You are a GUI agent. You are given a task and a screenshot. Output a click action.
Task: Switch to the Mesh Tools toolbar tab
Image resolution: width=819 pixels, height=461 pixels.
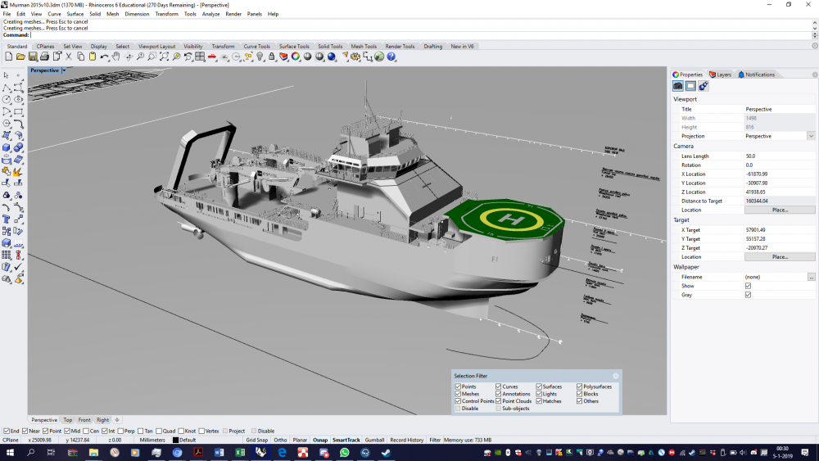pos(364,47)
